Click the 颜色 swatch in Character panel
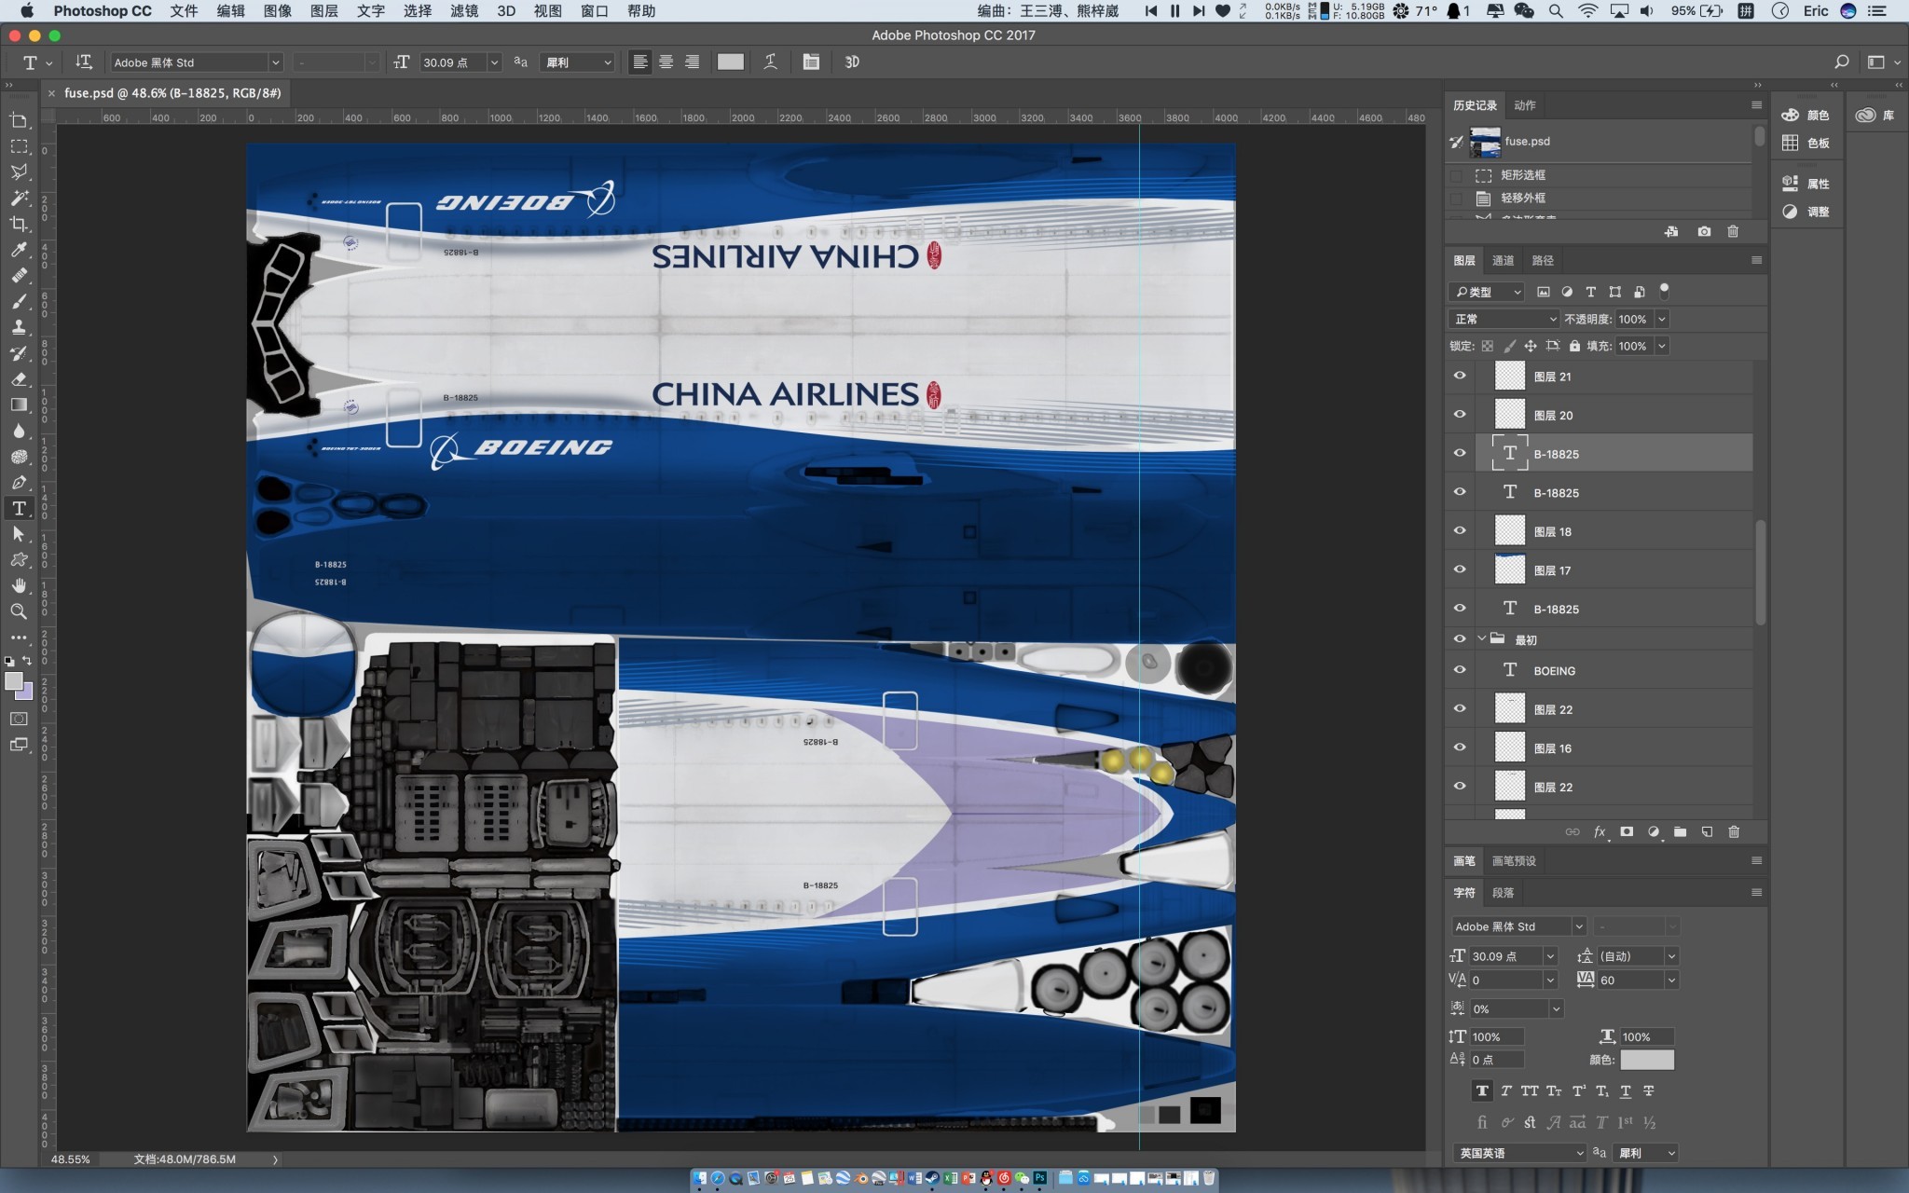 click(1647, 1060)
